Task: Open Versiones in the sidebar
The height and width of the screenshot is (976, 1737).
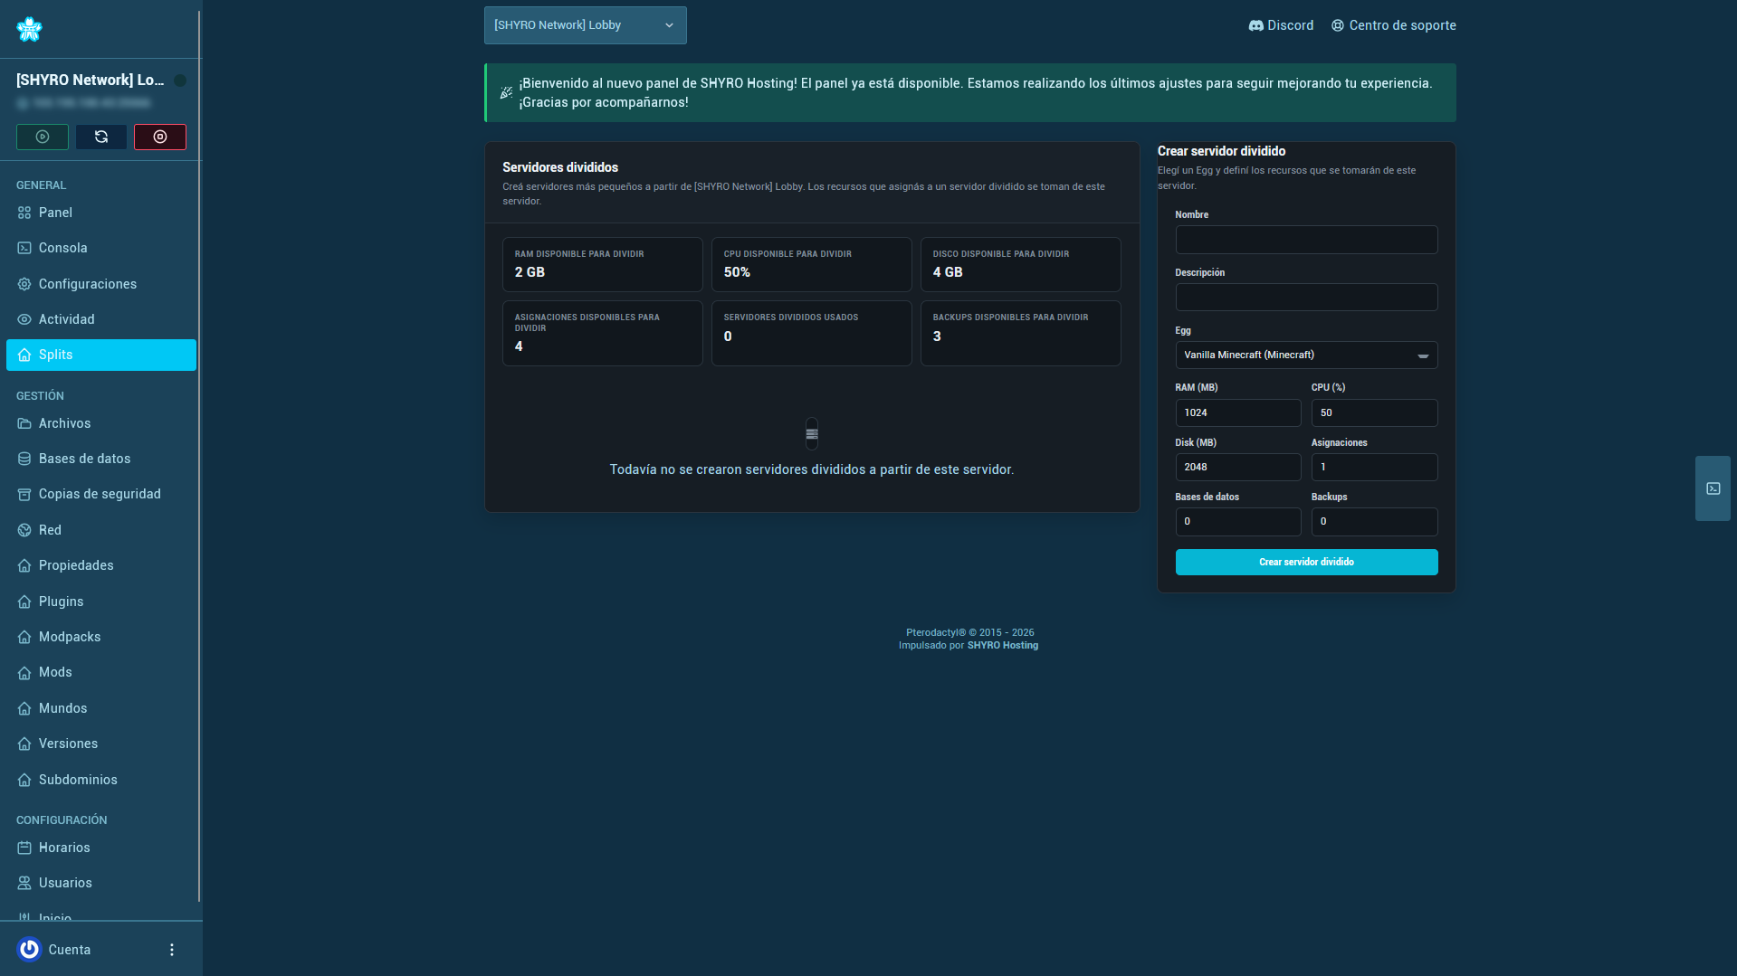Action: [x=101, y=744]
